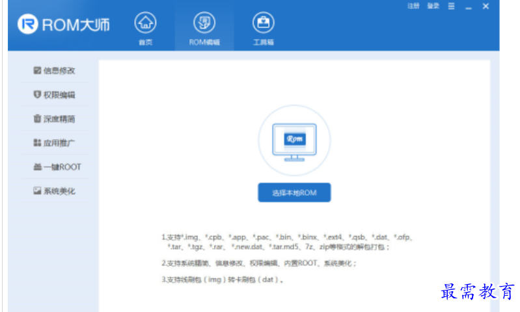Close the ROM大师 window
Screen dimensions: 520x312
pyautogui.click(x=486, y=6)
